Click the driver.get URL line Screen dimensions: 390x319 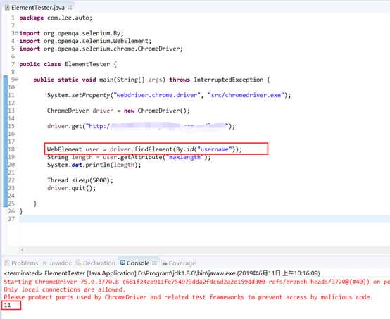click(141, 126)
